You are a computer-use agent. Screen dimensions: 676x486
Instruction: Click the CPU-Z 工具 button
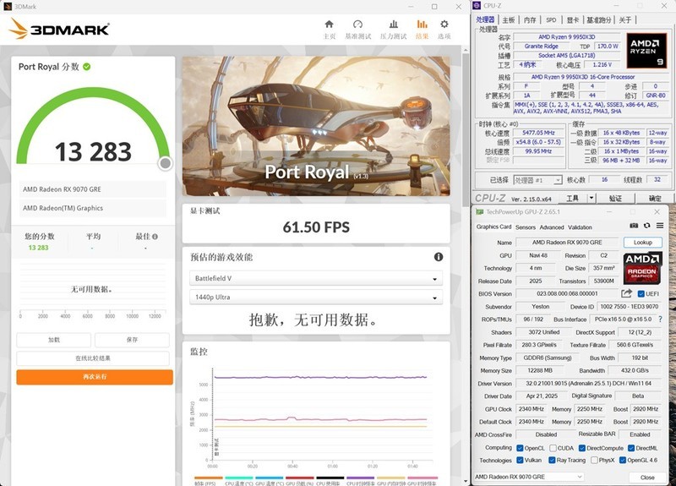[x=573, y=198]
